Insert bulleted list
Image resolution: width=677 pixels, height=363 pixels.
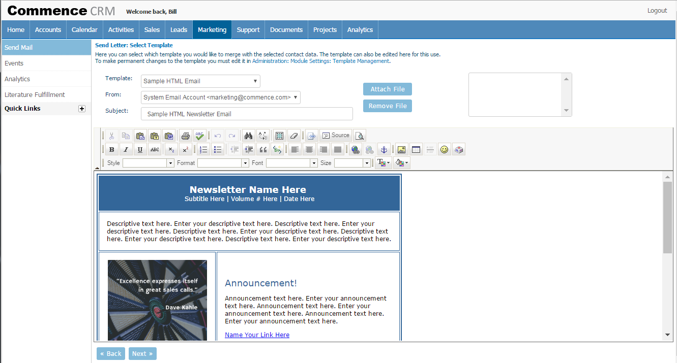point(218,149)
